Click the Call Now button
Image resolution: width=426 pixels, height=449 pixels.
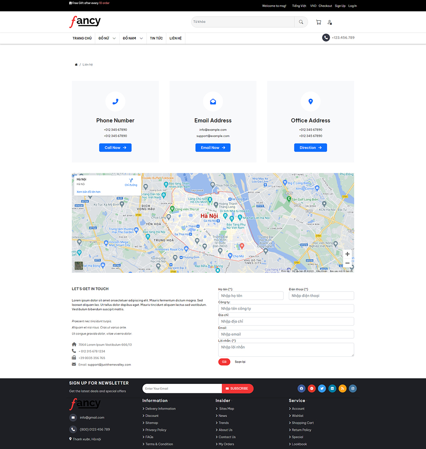pos(115,148)
